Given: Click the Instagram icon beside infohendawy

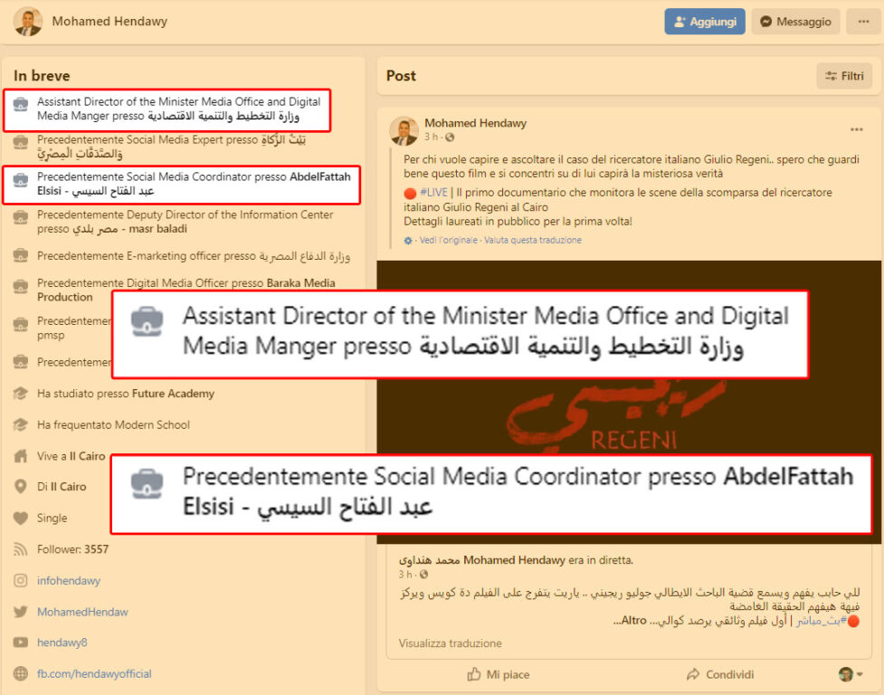Looking at the screenshot, I should [x=20, y=581].
